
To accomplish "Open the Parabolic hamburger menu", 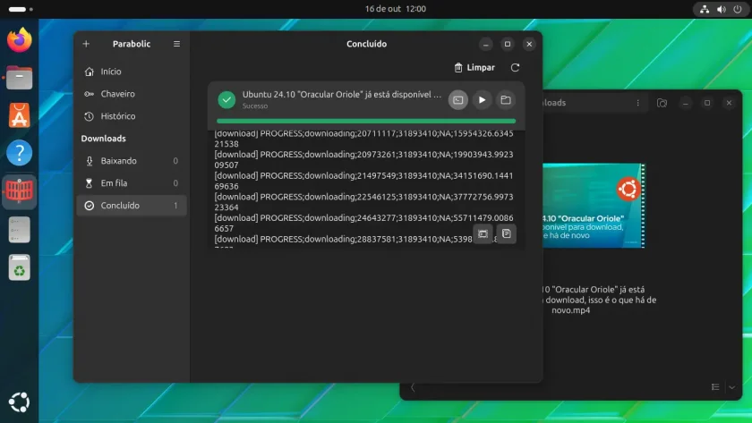I will tap(176, 44).
